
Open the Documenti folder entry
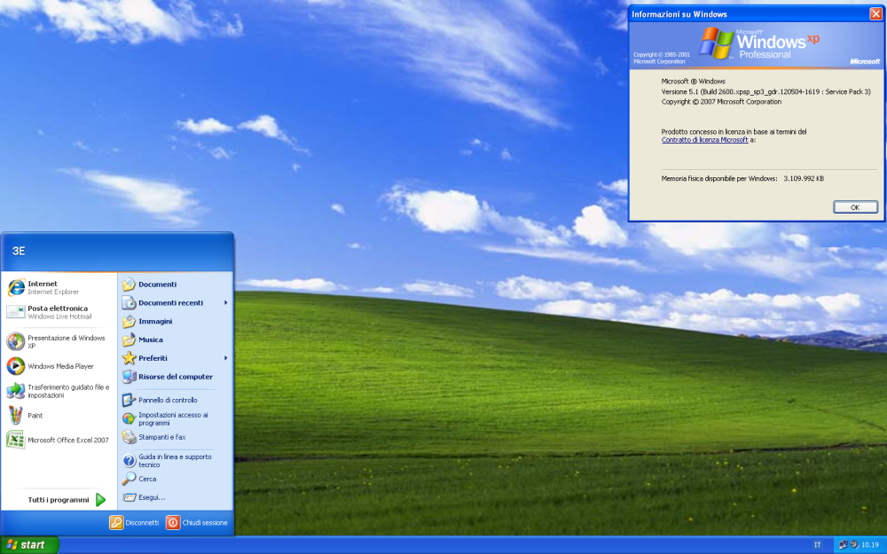pos(157,285)
